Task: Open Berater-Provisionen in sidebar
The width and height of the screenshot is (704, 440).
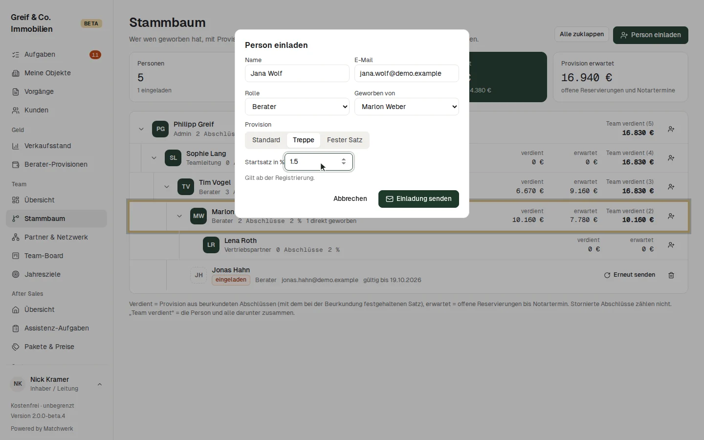Action: pos(56,164)
